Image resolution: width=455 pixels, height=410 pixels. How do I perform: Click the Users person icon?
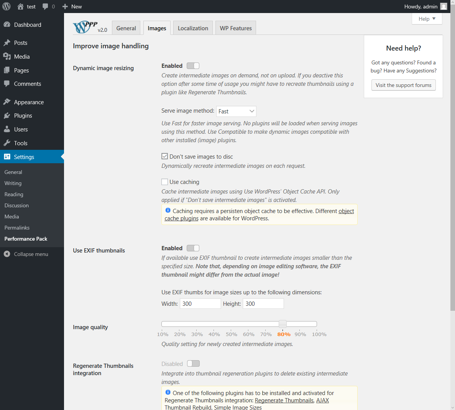coord(7,129)
